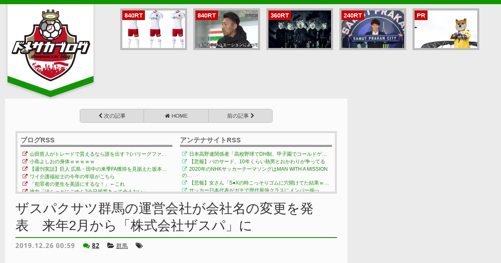Open link ワイ介護福祉士の今年の年収がこちら
This screenshot has width=501, height=263.
[72, 177]
